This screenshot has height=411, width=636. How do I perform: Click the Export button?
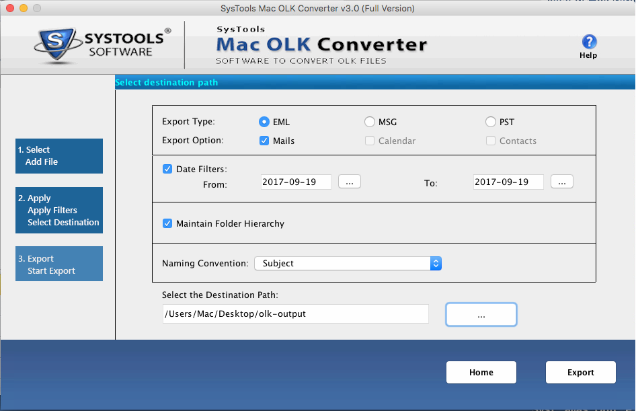[580, 373]
